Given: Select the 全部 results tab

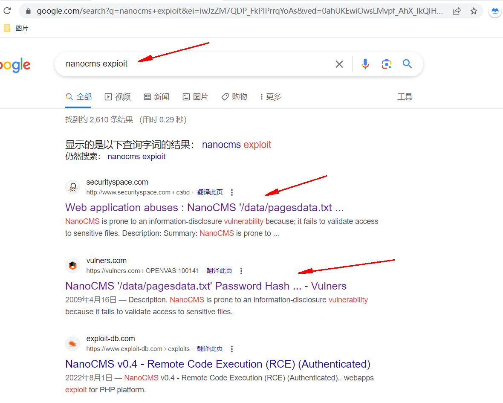Looking at the screenshot, I should [78, 96].
